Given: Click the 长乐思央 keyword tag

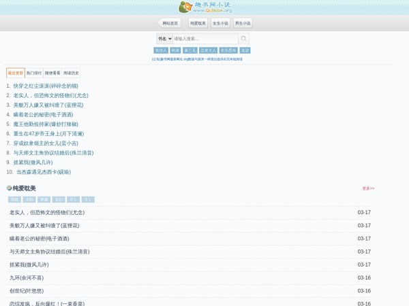Looking at the screenshot, I should coord(228,50).
